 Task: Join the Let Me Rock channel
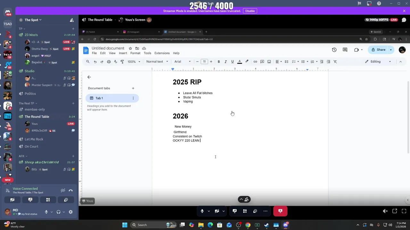47,139
